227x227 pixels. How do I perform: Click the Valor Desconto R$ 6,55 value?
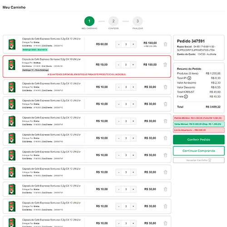(x=216, y=87)
